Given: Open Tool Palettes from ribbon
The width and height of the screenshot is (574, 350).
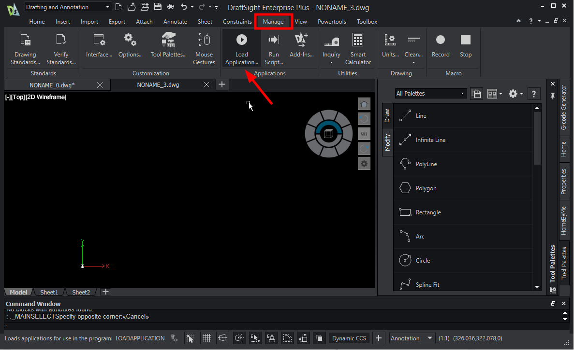Looking at the screenshot, I should pos(168,45).
